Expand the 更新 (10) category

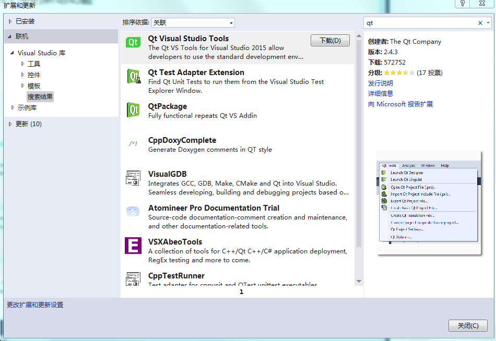click(10, 124)
